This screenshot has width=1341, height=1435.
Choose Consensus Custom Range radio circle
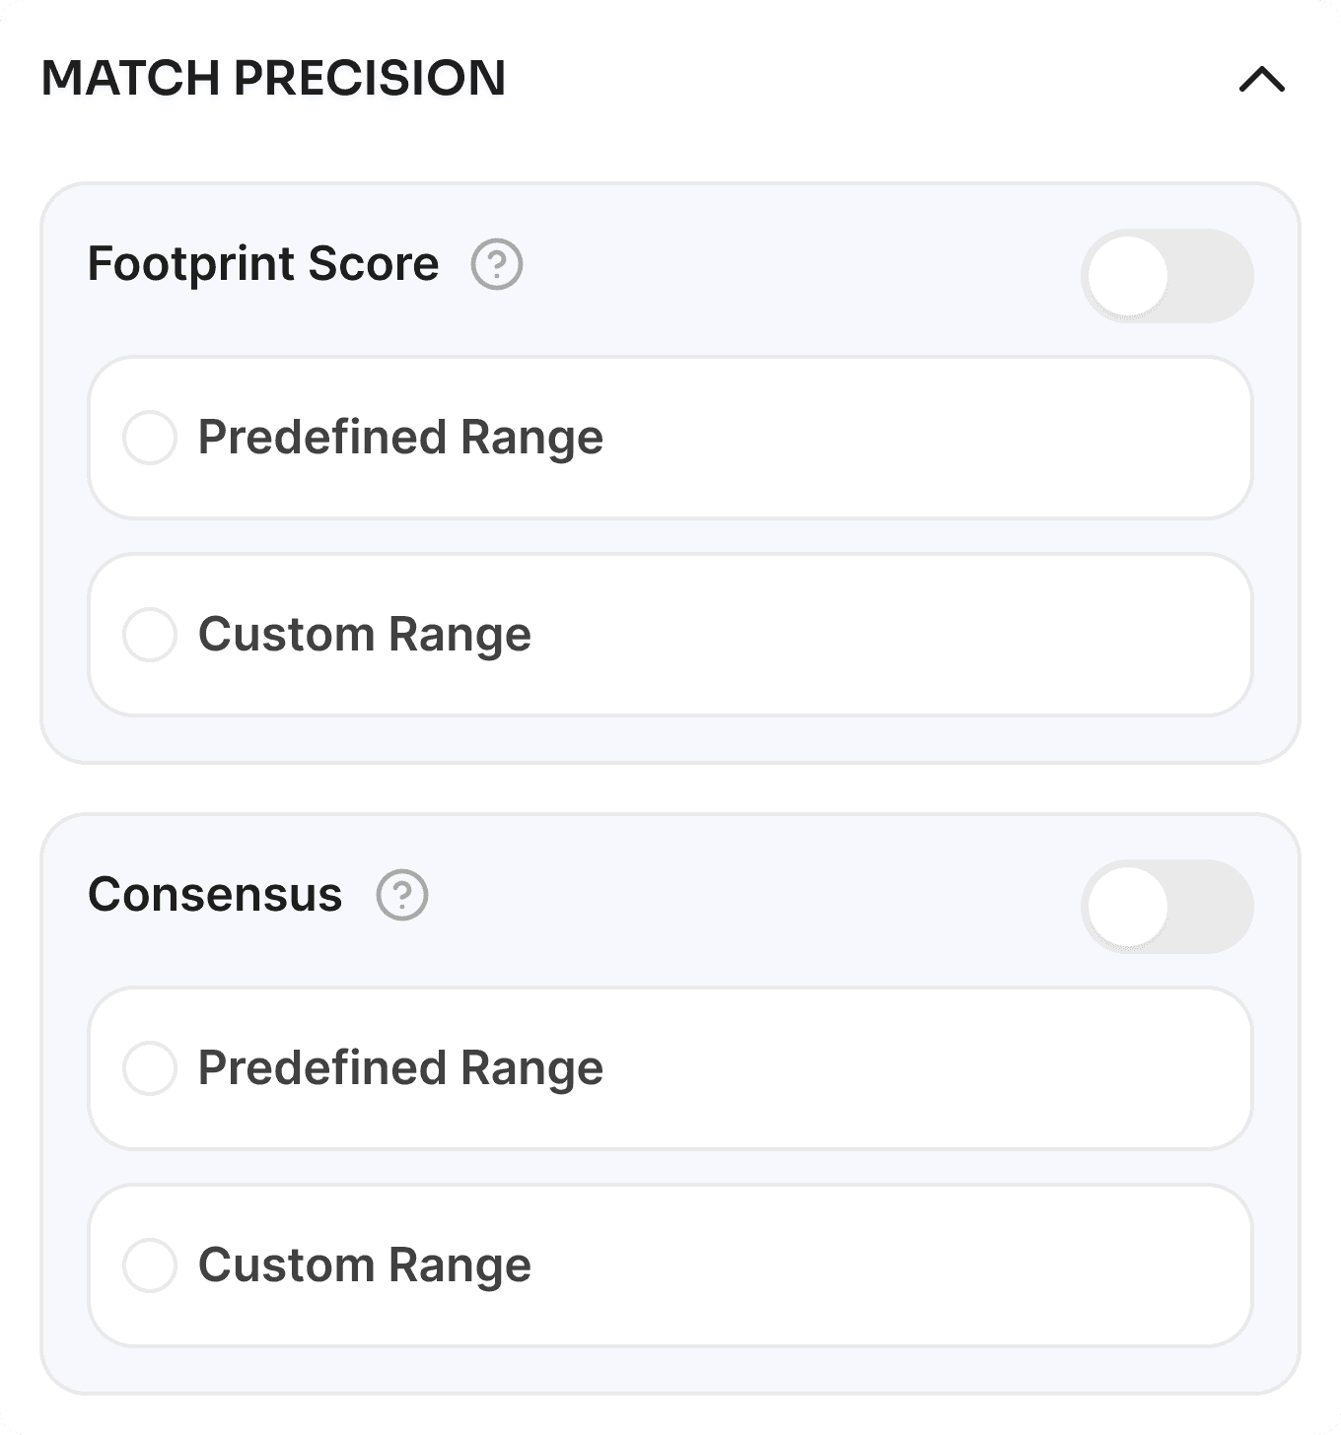(150, 1265)
